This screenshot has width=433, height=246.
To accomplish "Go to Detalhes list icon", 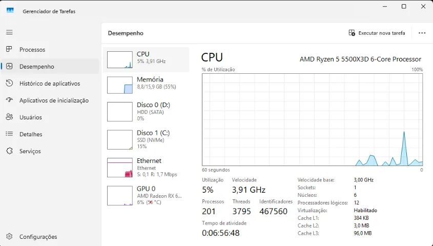I will [9, 134].
